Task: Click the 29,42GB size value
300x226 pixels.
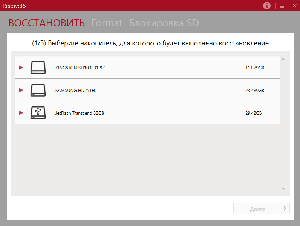Action: pos(253,113)
